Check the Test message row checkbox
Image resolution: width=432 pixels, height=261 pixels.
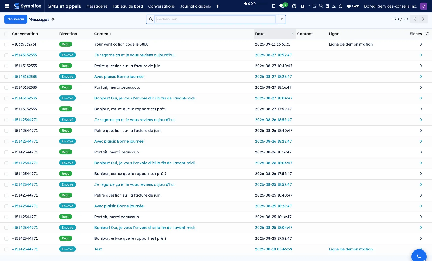click(x=6, y=249)
